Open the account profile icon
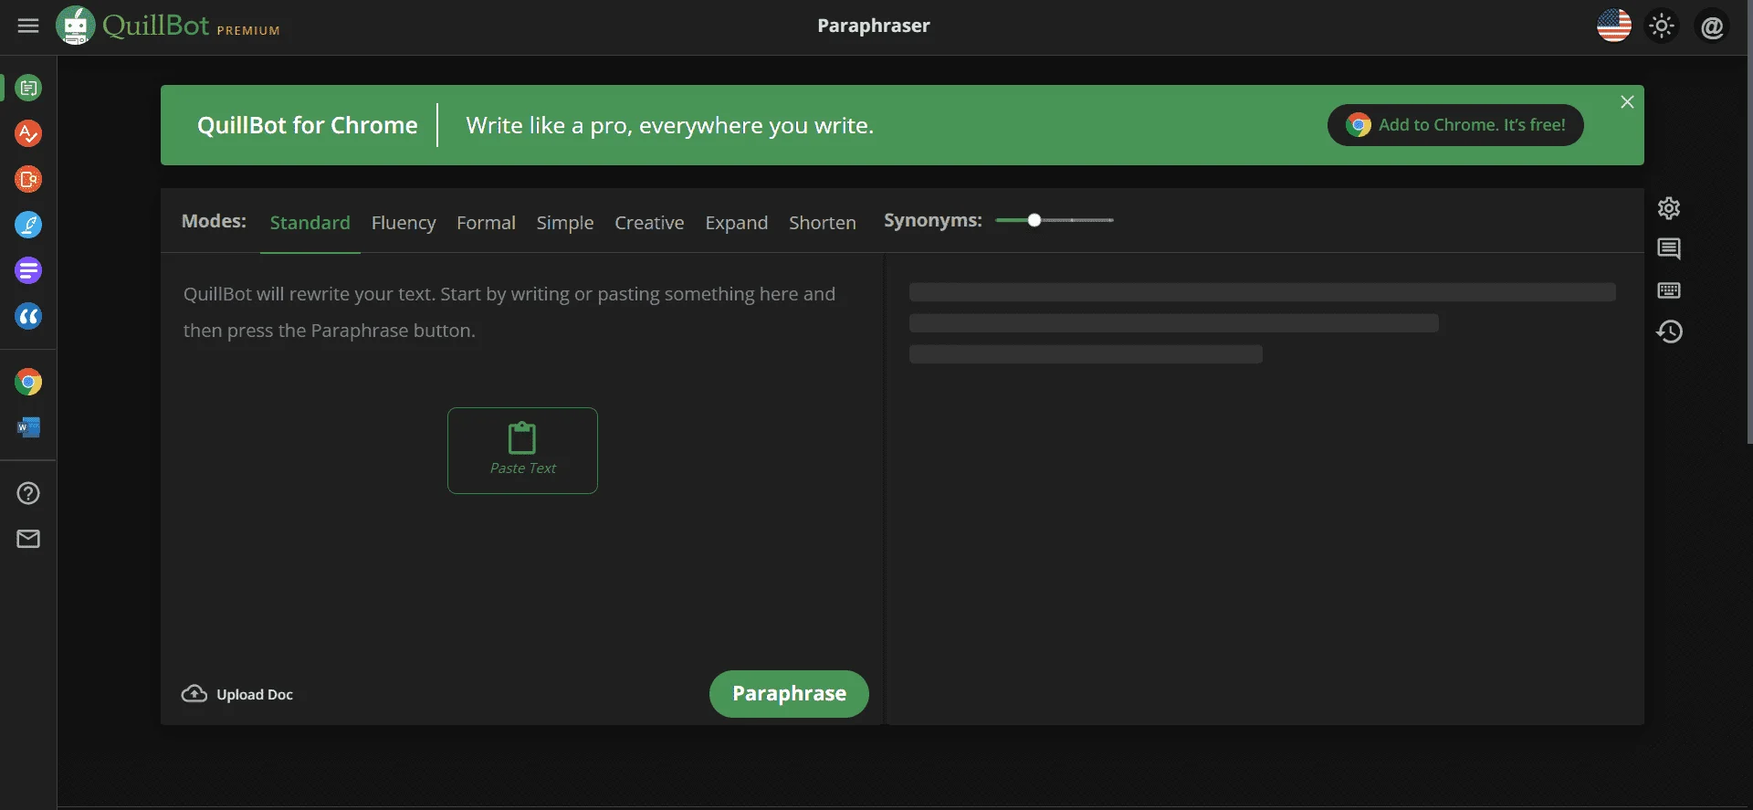This screenshot has height=810, width=1753. [1712, 26]
